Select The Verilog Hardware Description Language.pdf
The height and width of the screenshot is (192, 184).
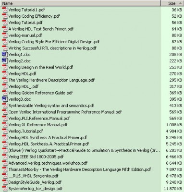(51, 80)
